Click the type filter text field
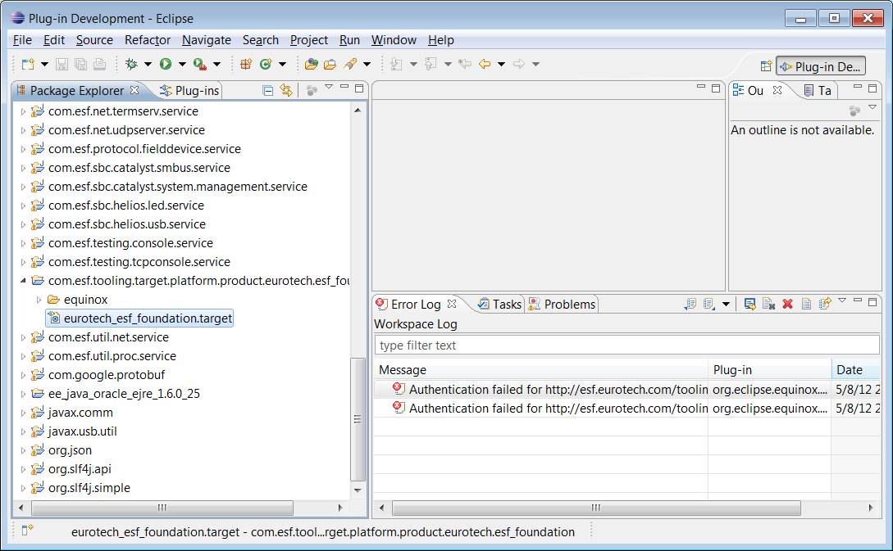893x551 pixels. point(627,346)
